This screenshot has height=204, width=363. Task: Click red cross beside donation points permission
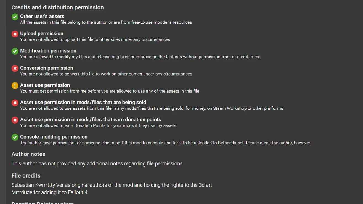(x=15, y=120)
